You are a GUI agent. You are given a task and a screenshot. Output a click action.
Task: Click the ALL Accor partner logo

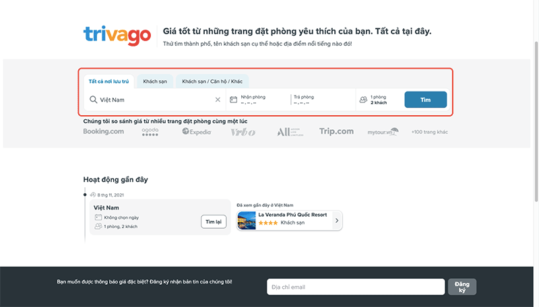click(x=290, y=132)
